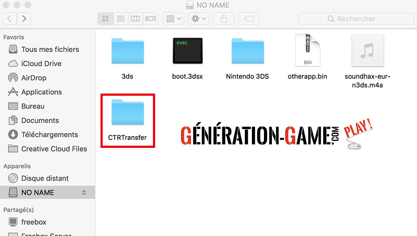Click the Nintendo 3DS name label
Screen dimensions: 417x236
point(247,76)
